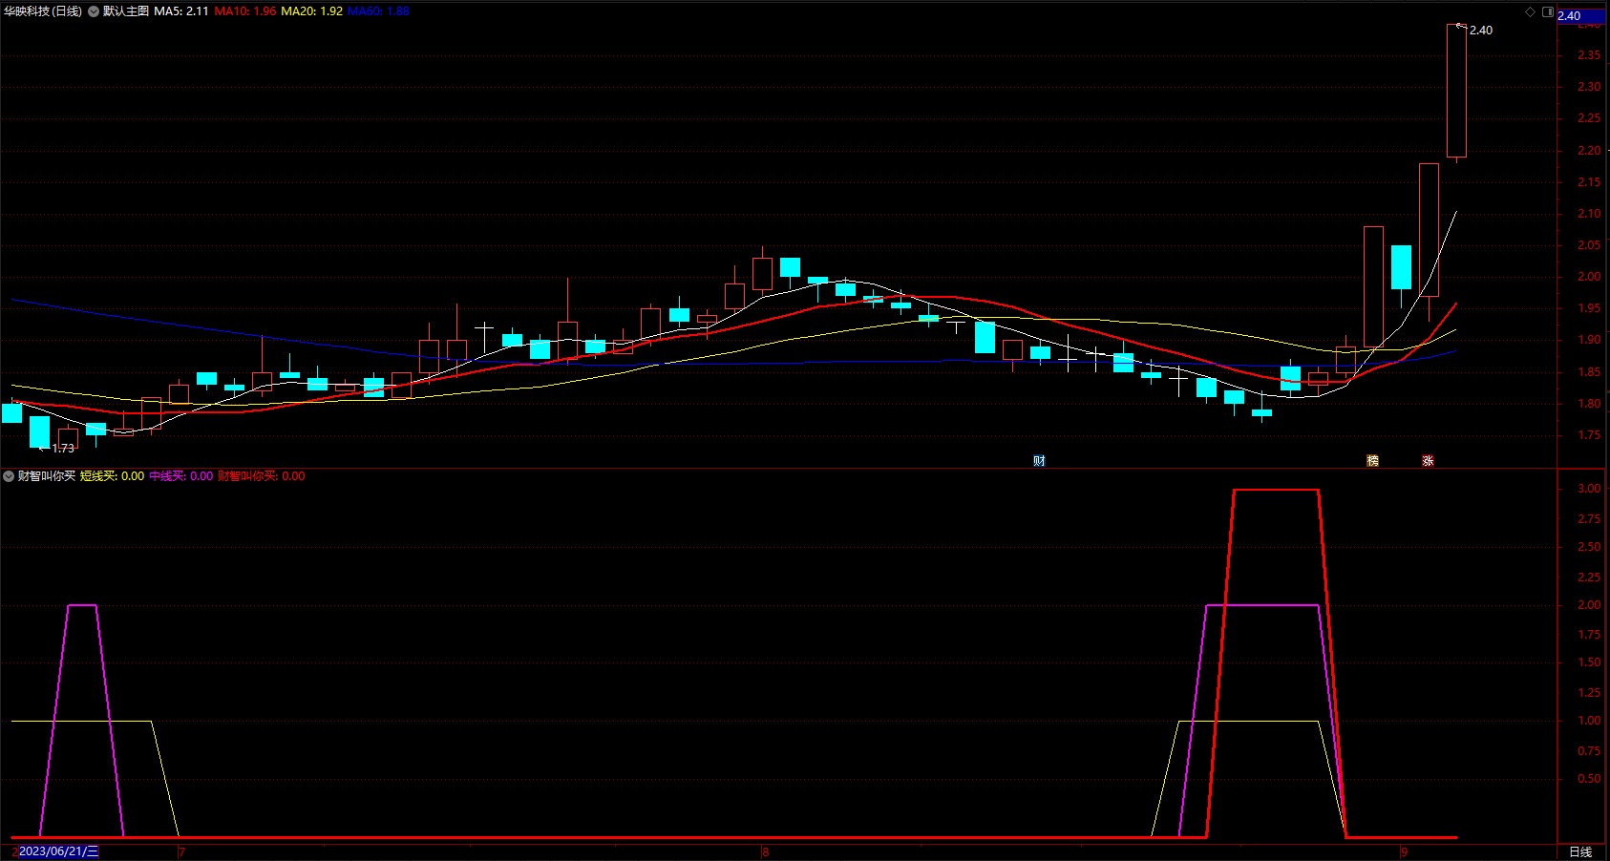Select the MA10: 1.96 moving average label
This screenshot has width=1610, height=861.
pyautogui.click(x=245, y=11)
